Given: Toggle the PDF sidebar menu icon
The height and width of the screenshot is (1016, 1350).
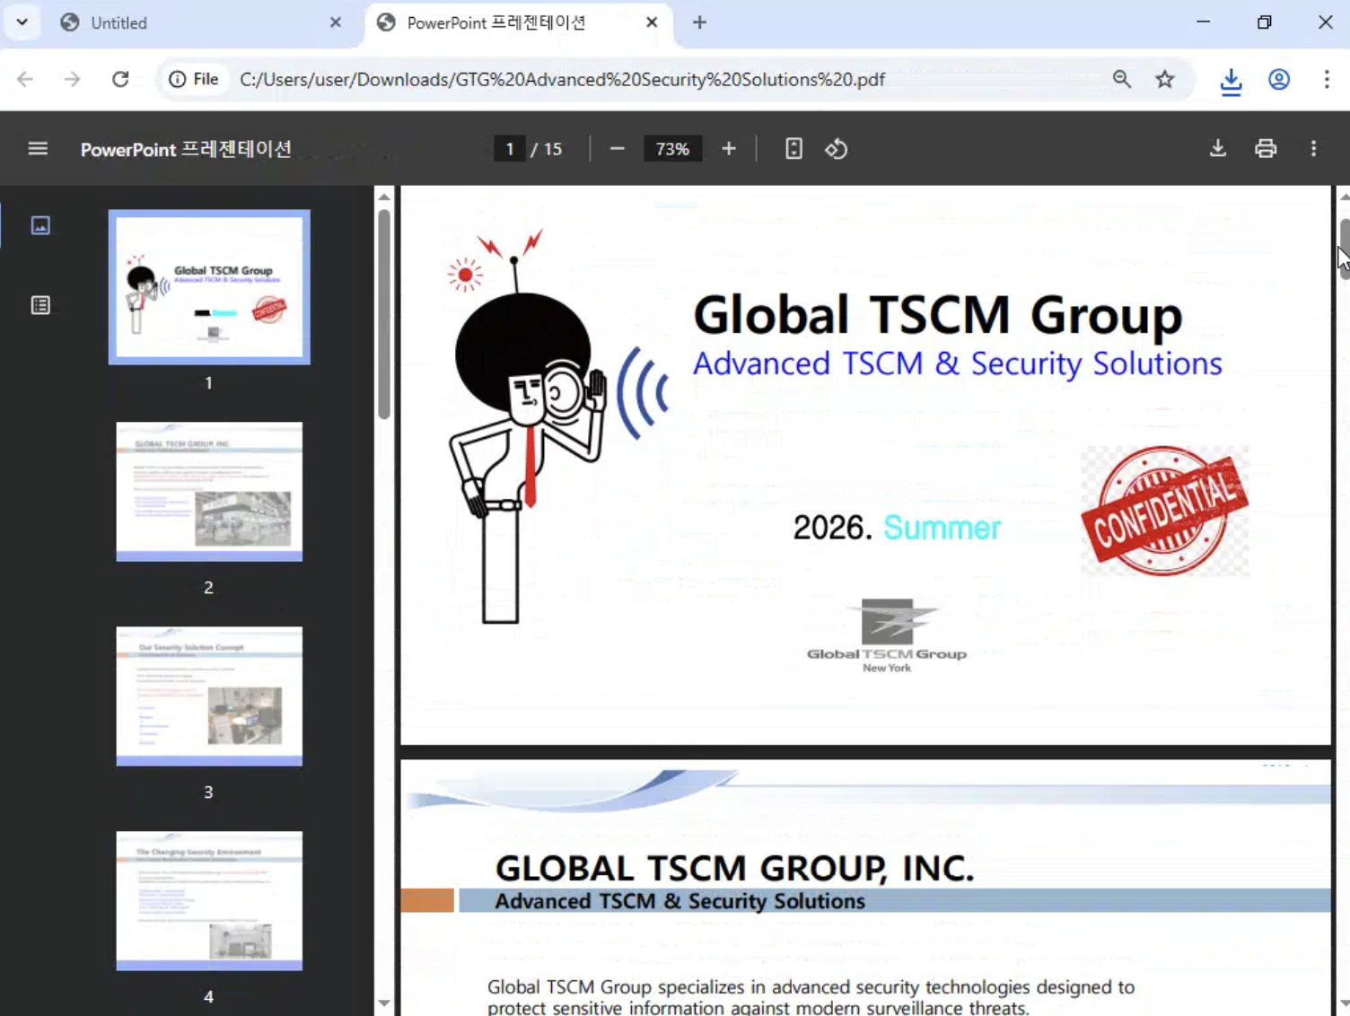Looking at the screenshot, I should [38, 149].
